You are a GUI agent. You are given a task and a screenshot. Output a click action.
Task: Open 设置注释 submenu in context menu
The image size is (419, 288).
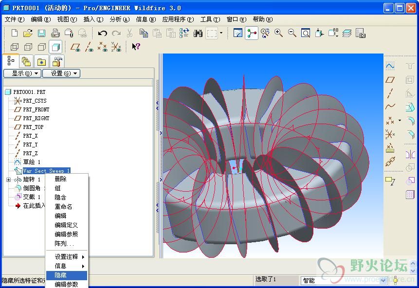(x=67, y=257)
